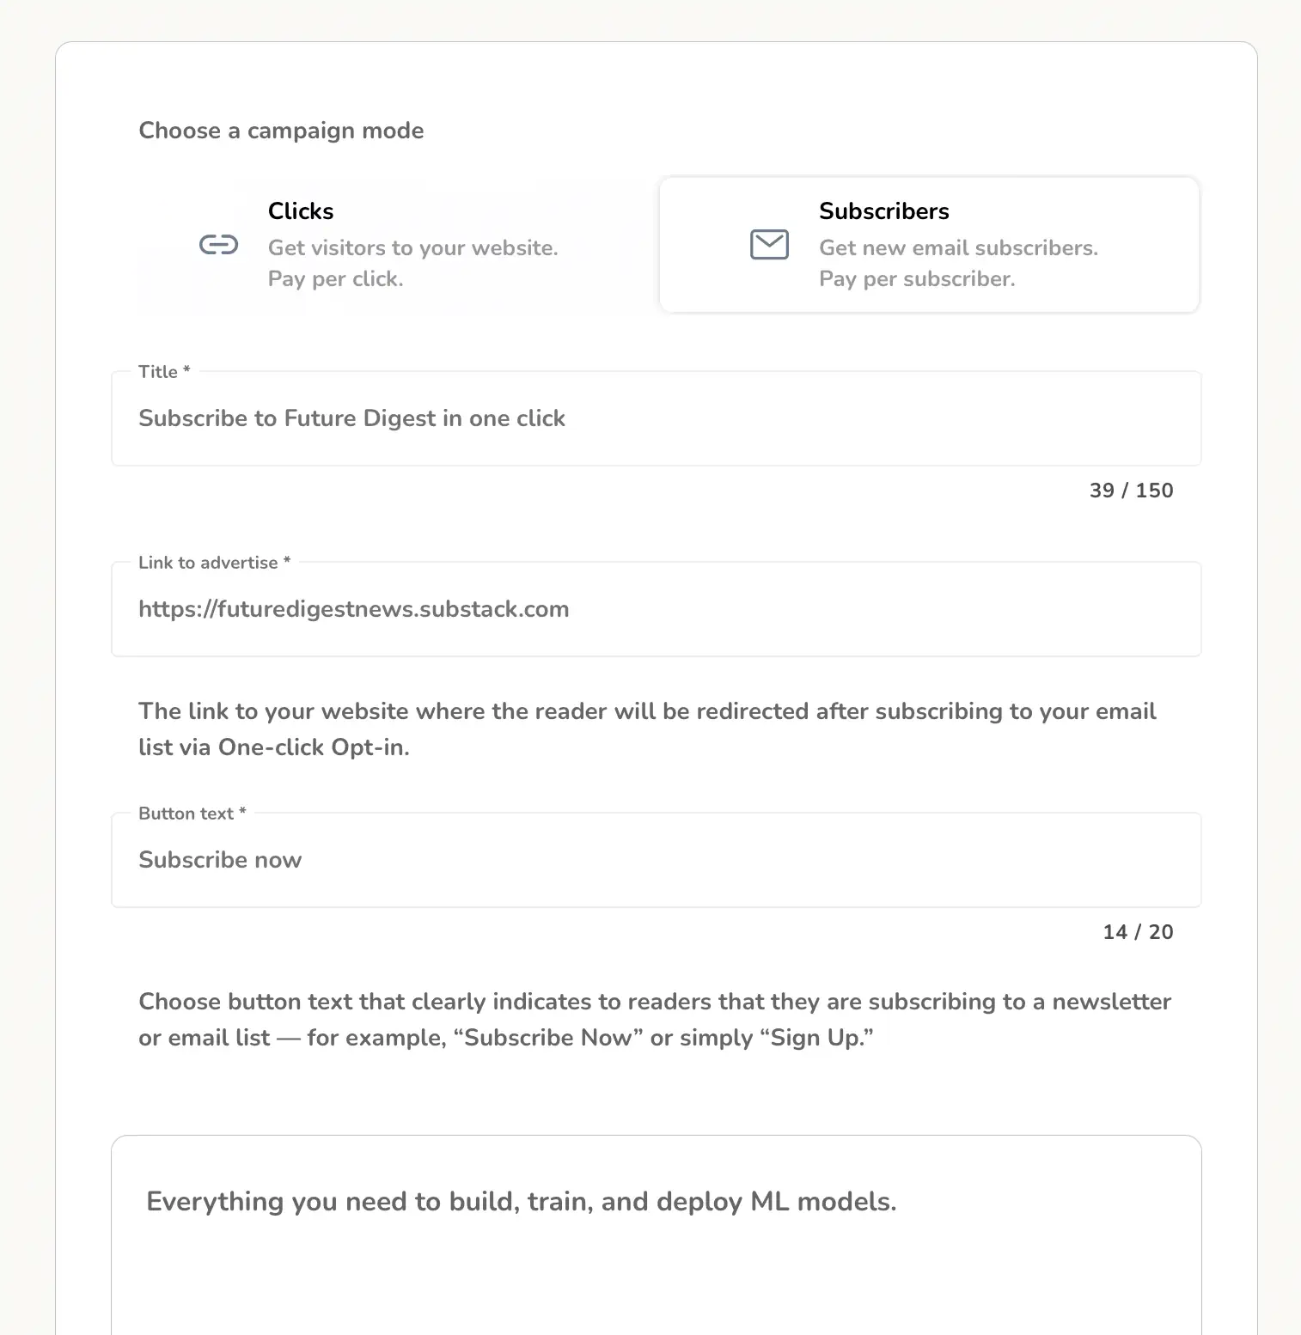Image resolution: width=1301 pixels, height=1335 pixels.
Task: Click the One-click Opt-in helper text
Action: [646, 729]
